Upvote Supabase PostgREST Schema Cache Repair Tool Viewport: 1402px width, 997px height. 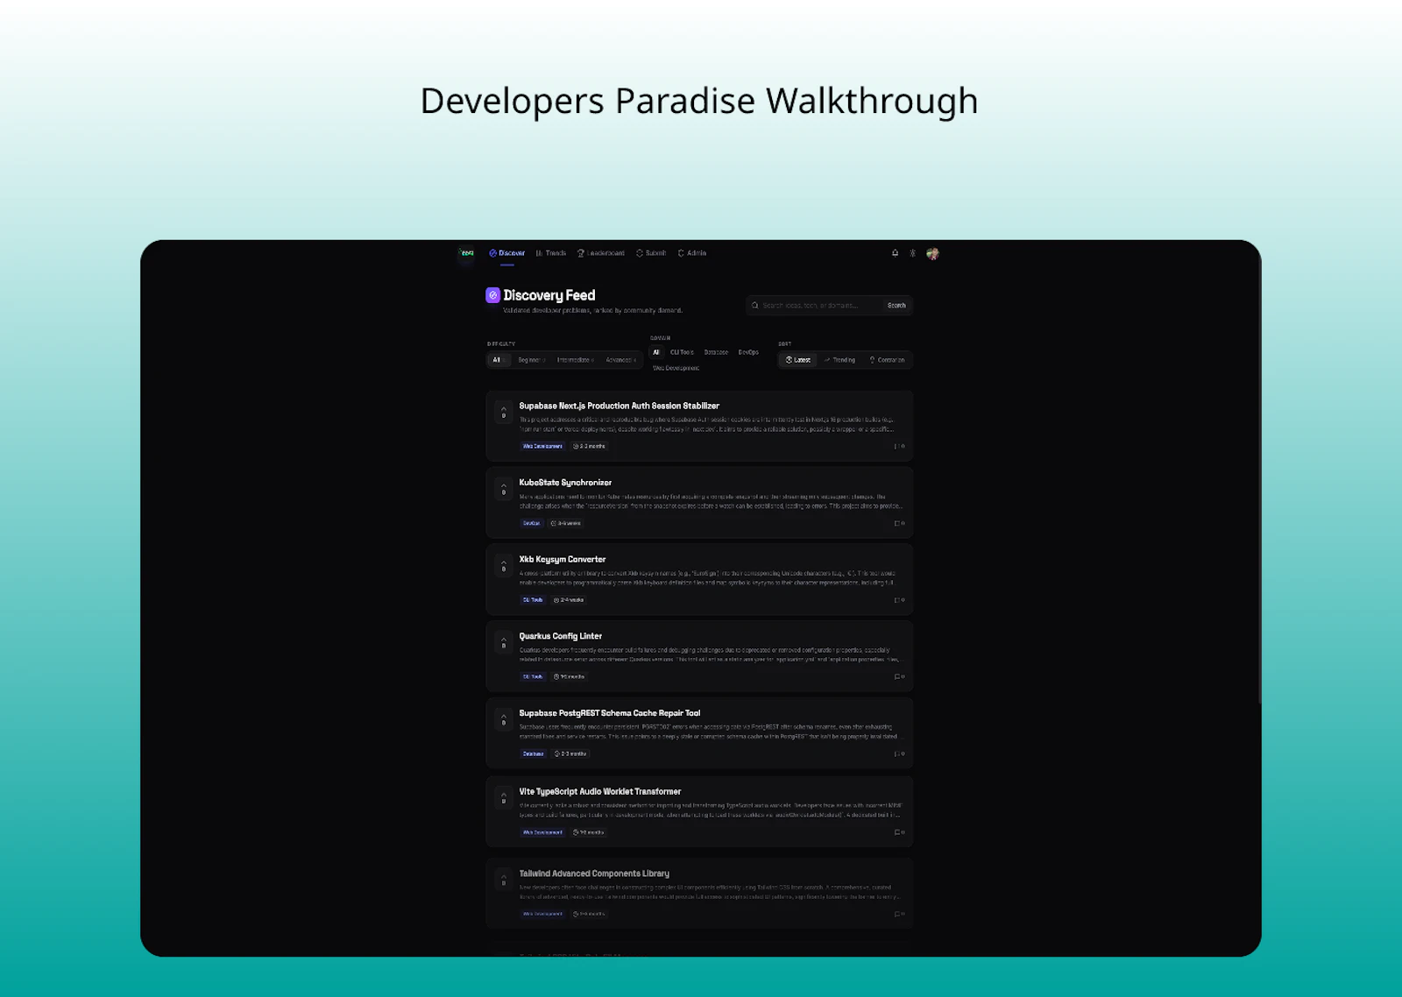pos(504,719)
